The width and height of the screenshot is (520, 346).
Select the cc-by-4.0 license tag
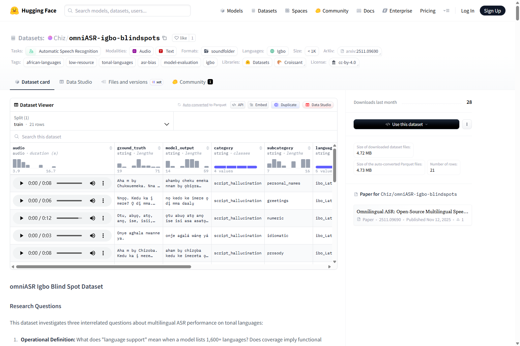[344, 62]
